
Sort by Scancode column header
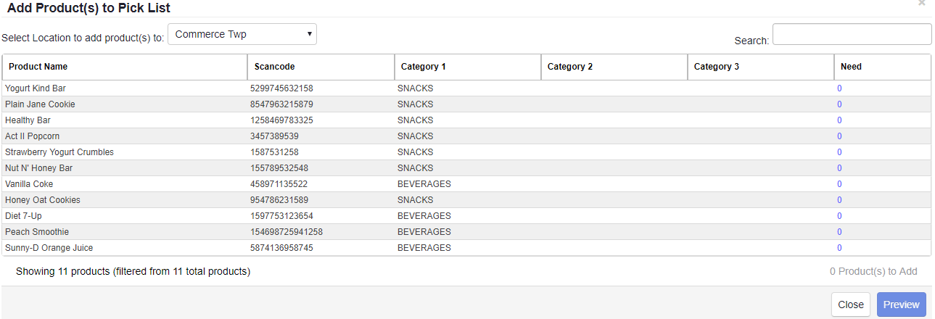(x=275, y=67)
